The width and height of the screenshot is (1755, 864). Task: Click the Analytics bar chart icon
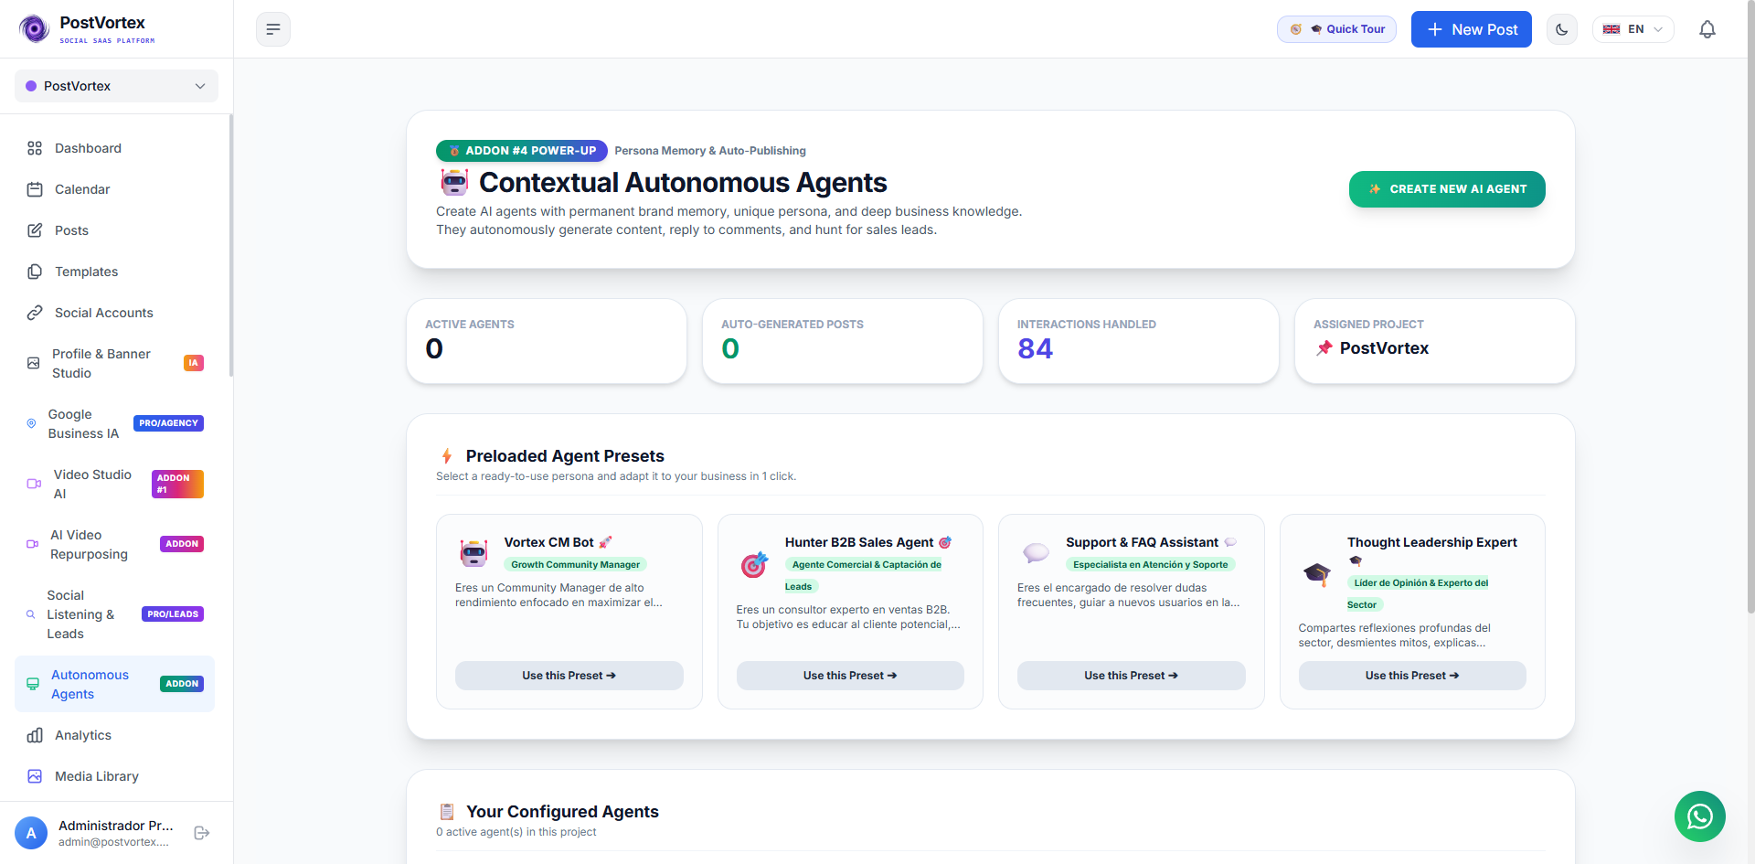coord(35,735)
